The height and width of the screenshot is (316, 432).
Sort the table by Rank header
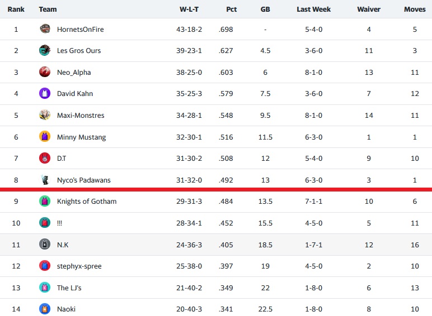tap(16, 9)
